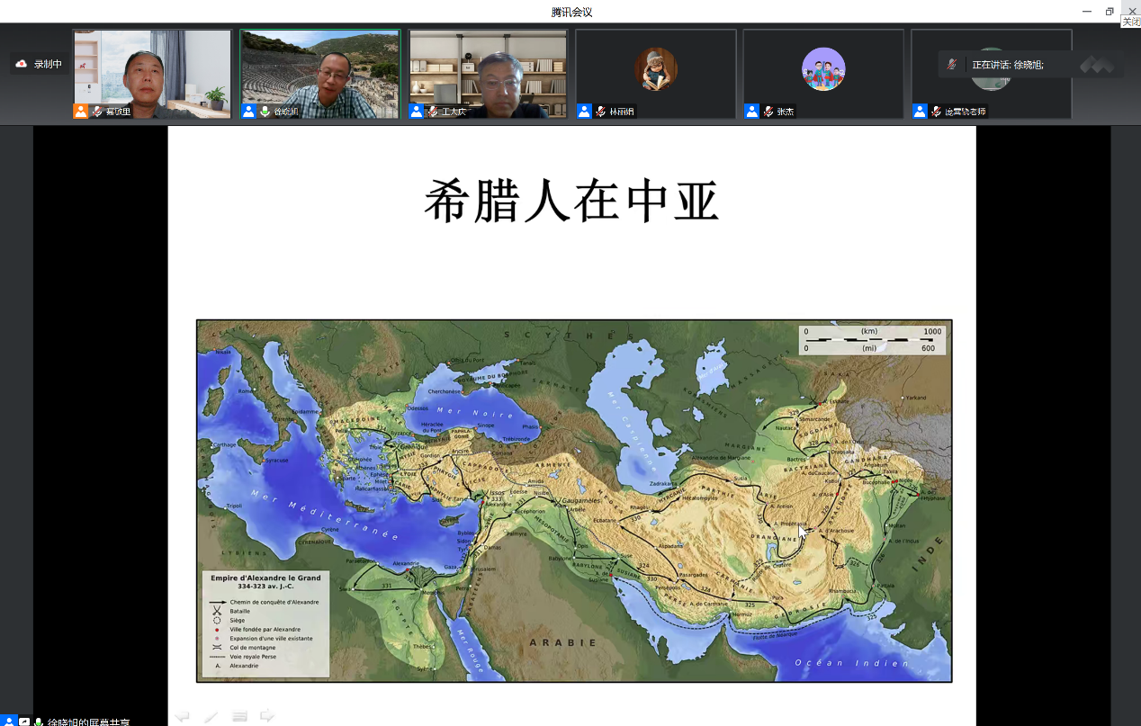The height and width of the screenshot is (726, 1141).
Task: Go to previous slide using left arrow
Action: coord(183,716)
